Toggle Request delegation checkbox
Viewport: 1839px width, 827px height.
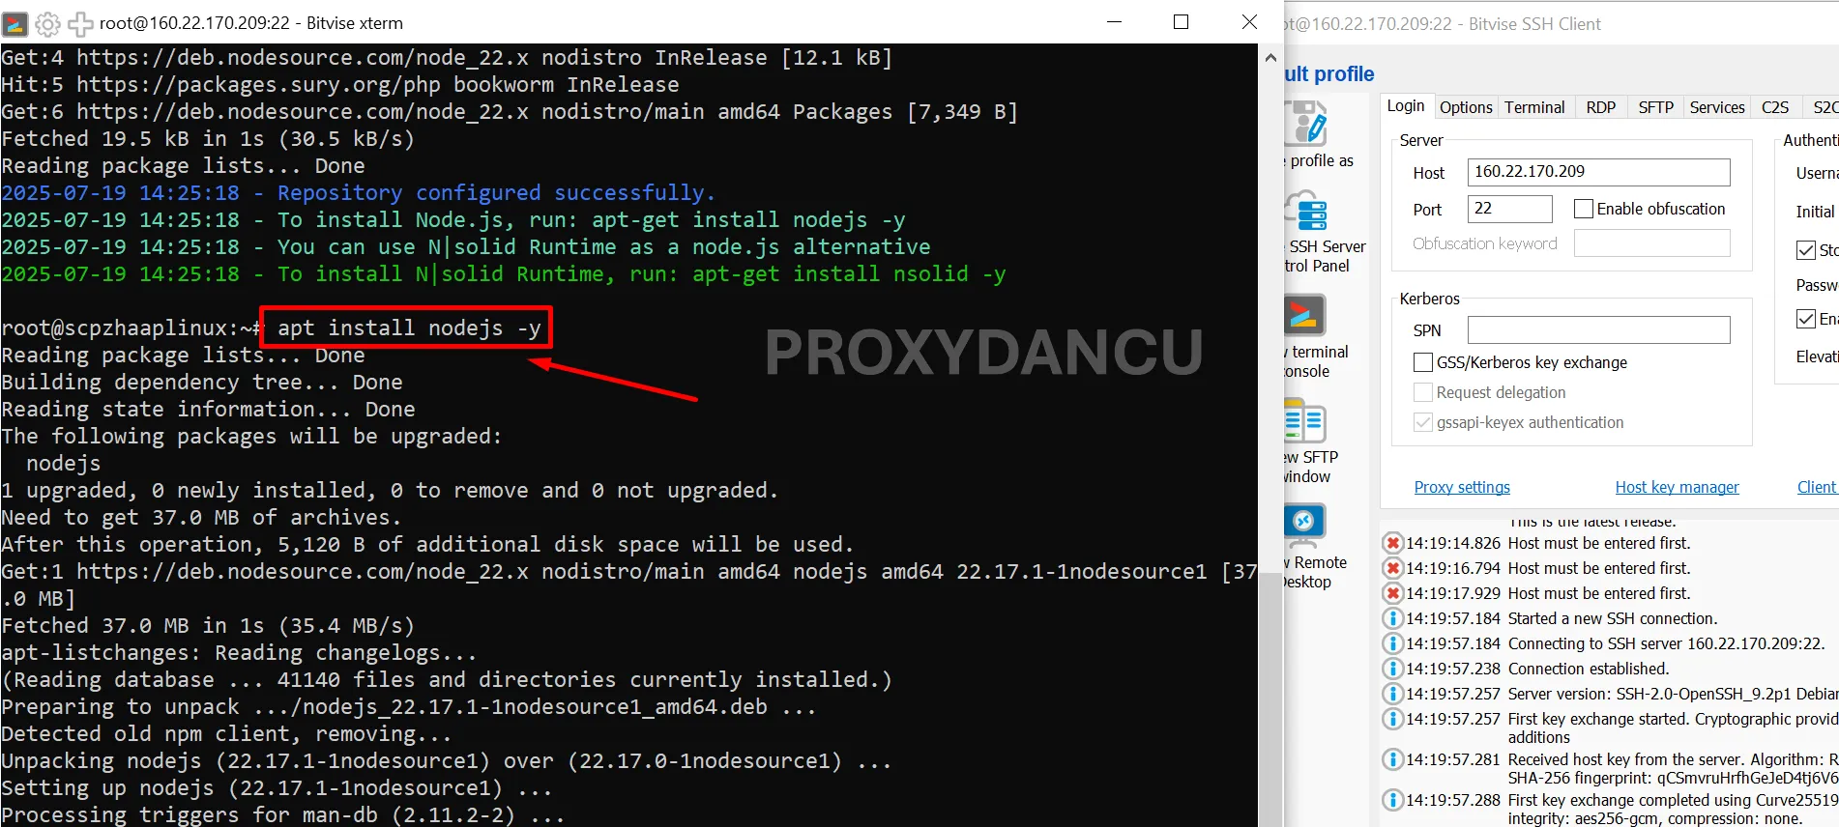[x=1423, y=392]
